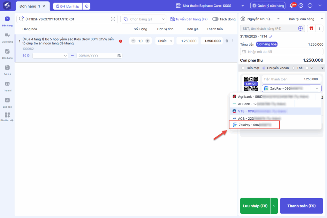Open more options for the product row

[x=233, y=41]
